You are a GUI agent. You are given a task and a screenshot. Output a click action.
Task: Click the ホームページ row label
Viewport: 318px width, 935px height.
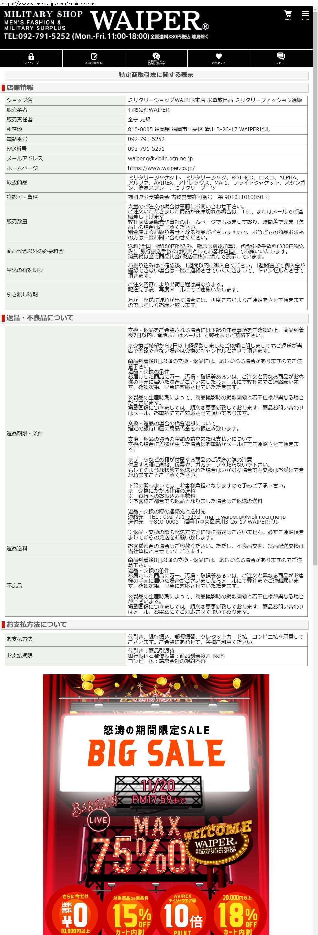coord(65,168)
